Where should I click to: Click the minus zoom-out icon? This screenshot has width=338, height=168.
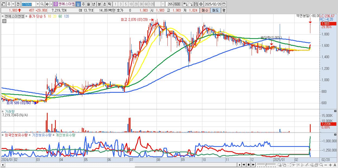pyautogui.click(x=326, y=165)
